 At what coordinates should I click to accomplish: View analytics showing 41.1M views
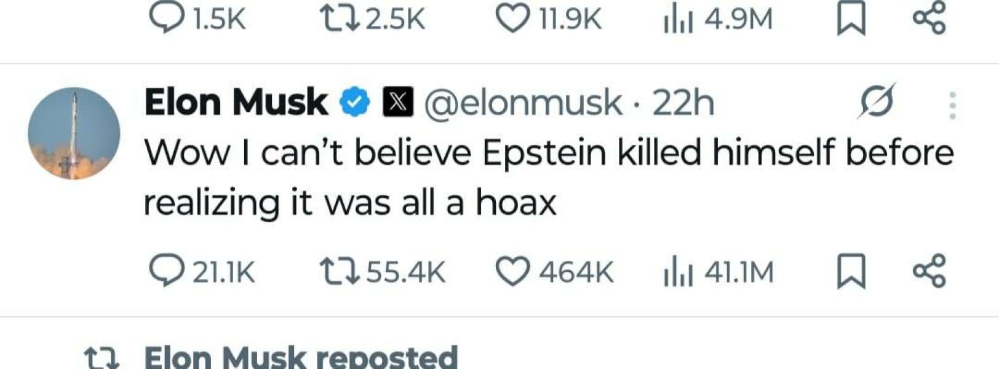679,271
